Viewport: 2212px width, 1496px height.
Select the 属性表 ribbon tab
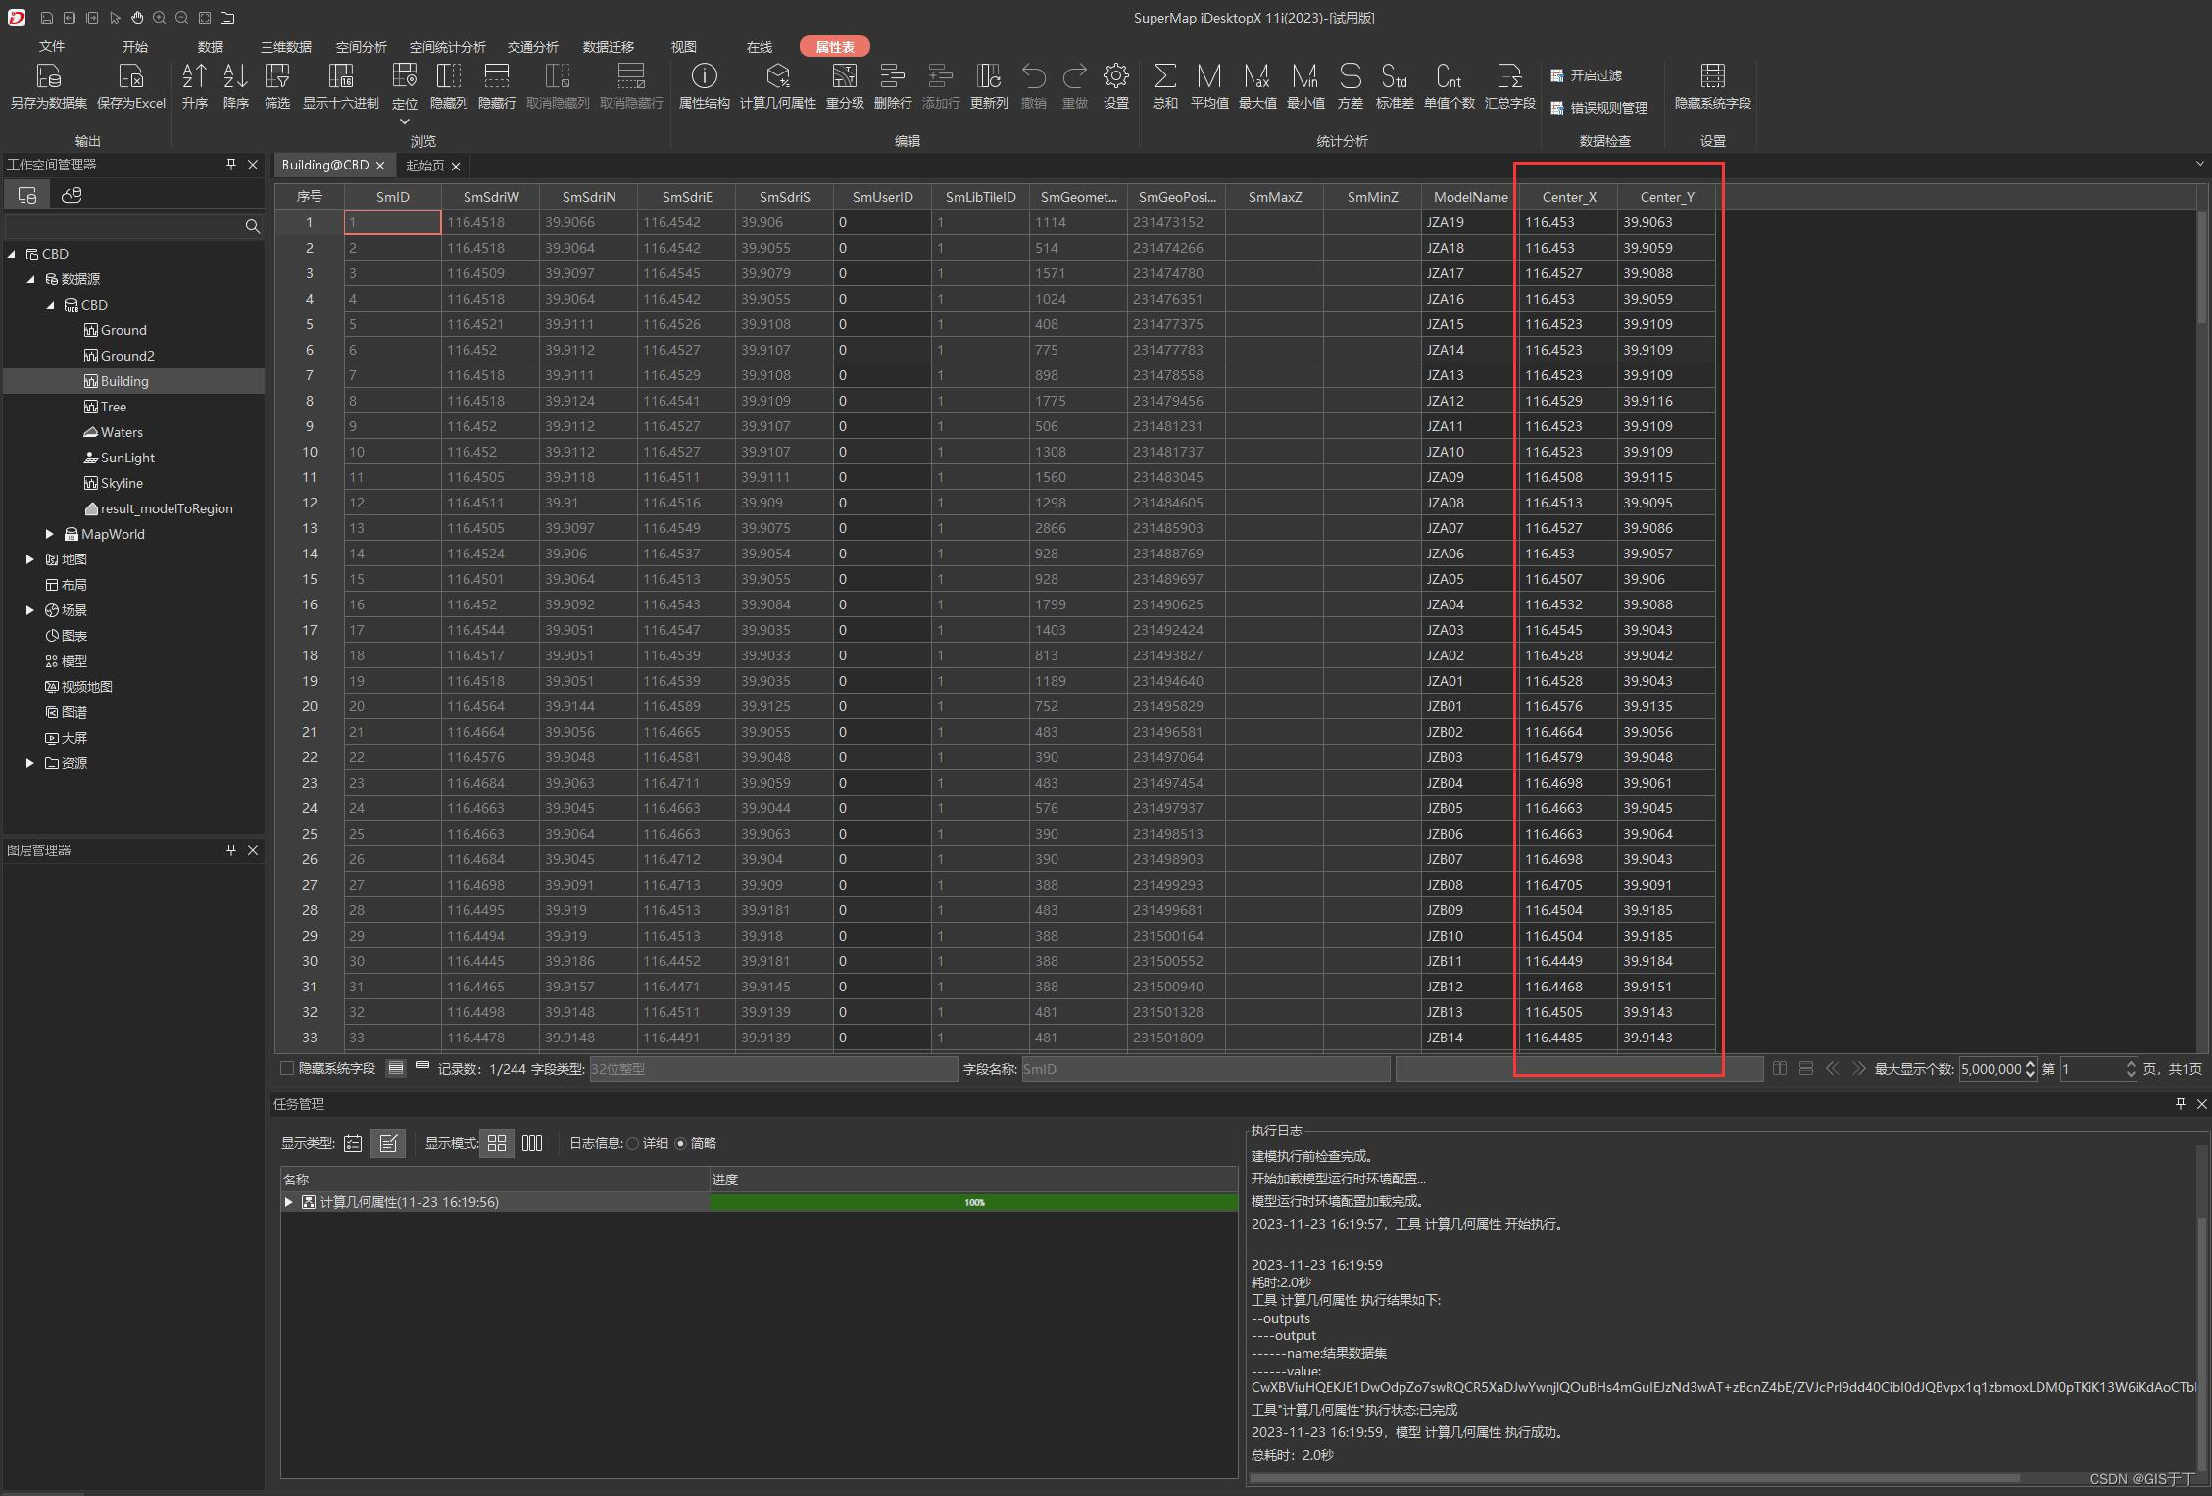pos(834,47)
